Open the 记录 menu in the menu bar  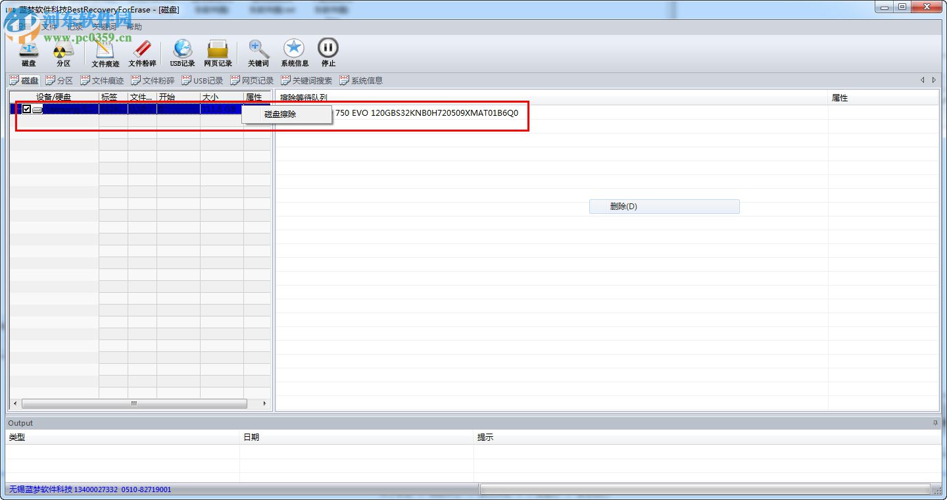tap(75, 27)
